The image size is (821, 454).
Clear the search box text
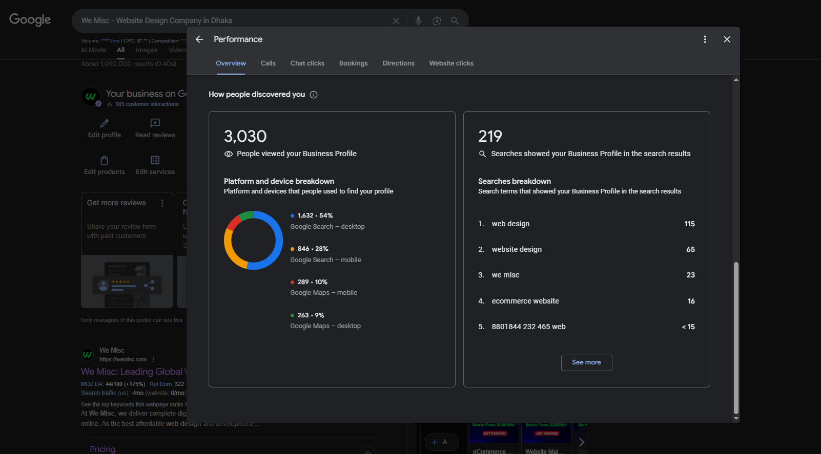(x=396, y=20)
